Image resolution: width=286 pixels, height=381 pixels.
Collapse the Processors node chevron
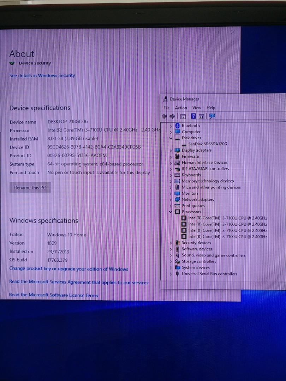point(171,212)
